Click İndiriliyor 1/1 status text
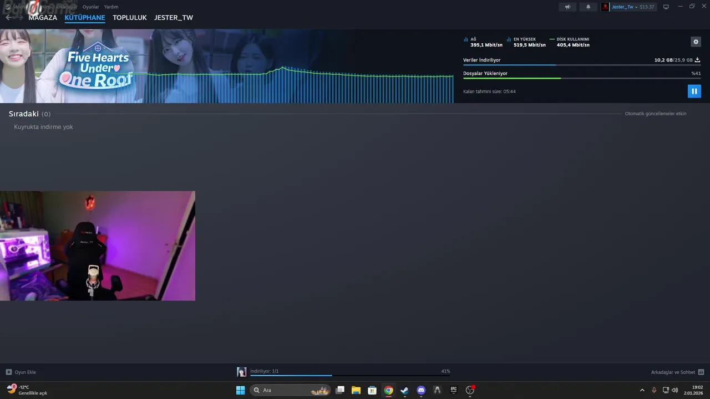710x399 pixels. click(265, 371)
